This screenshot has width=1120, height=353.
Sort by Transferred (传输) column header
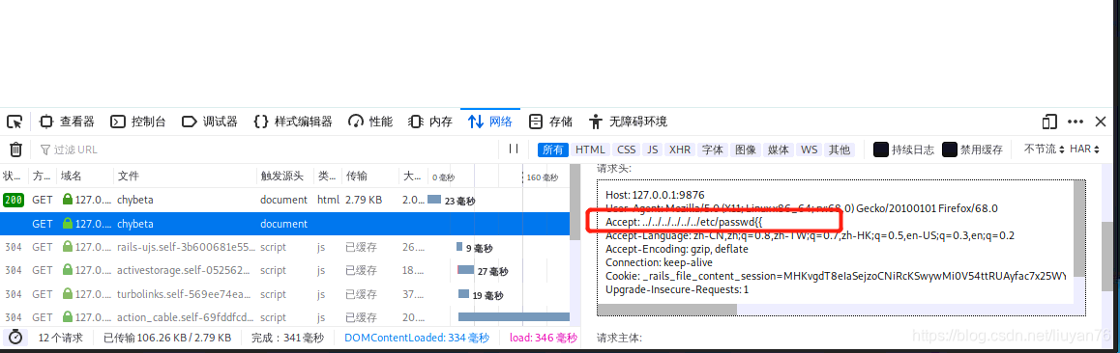pyautogui.click(x=370, y=176)
